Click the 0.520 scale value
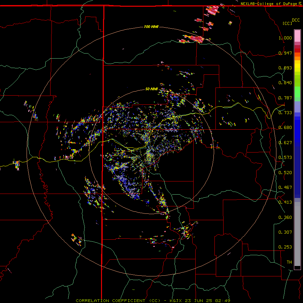 tap(285, 173)
